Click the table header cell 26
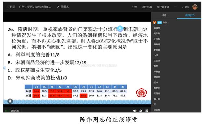Screen dimensions: 203x126 pyautogui.click(x=52, y=87)
